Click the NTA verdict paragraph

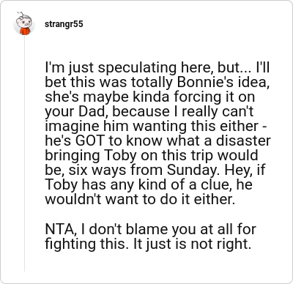tap(150, 236)
